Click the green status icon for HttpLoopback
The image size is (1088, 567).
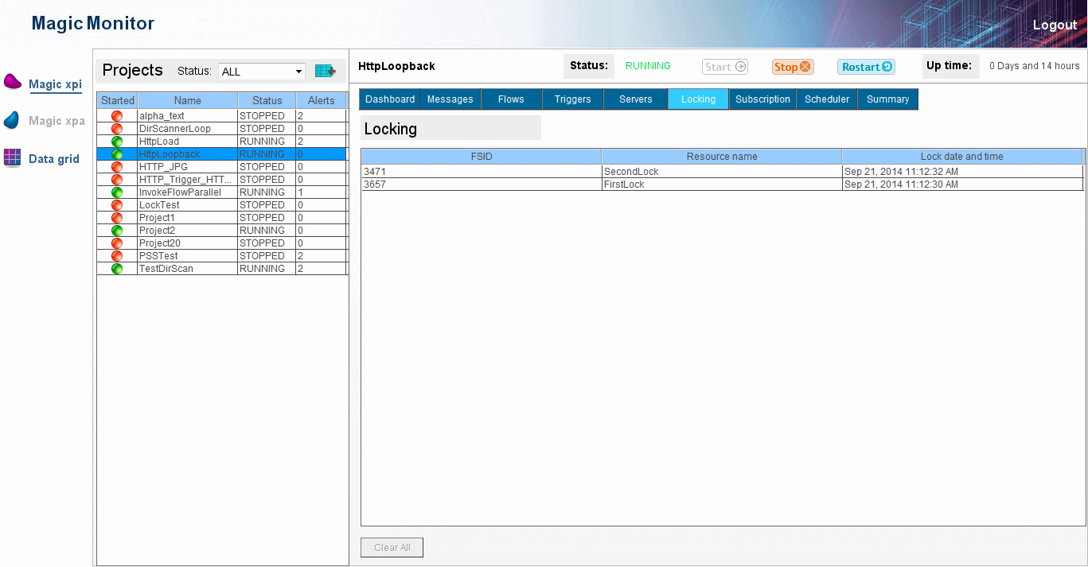pos(117,154)
